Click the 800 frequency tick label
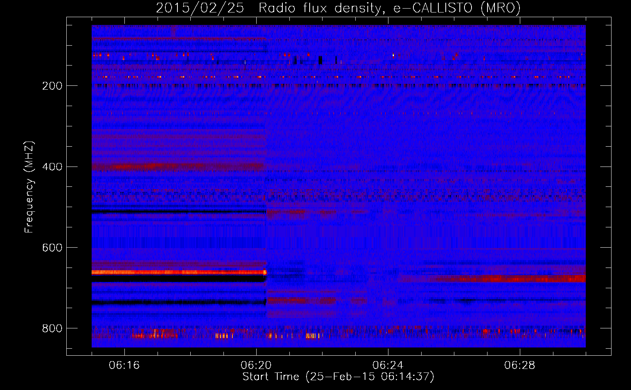631x390 pixels. coord(52,329)
